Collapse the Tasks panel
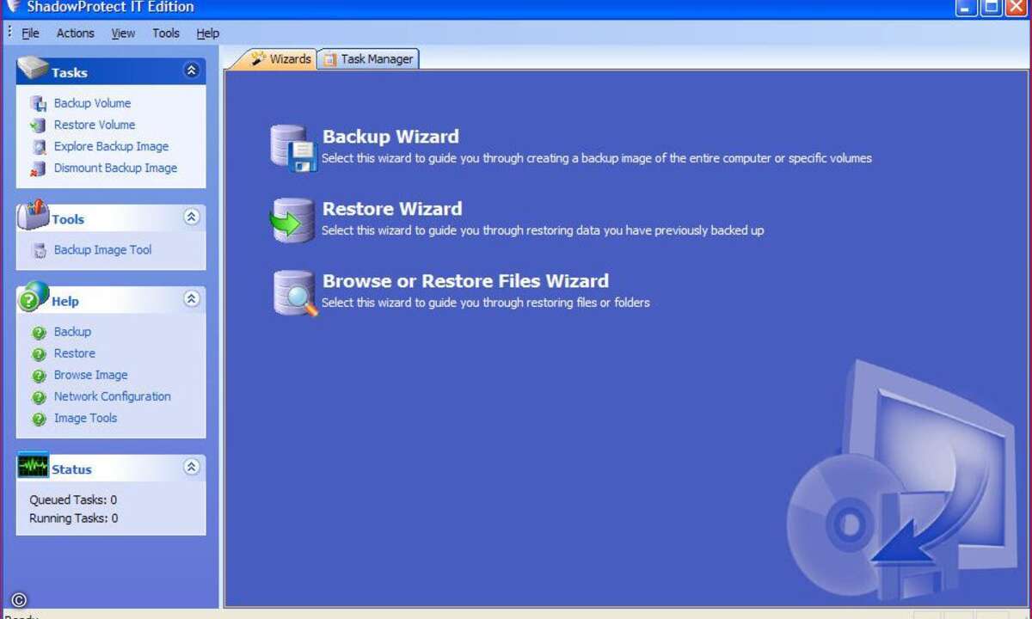This screenshot has width=1032, height=619. (x=192, y=70)
